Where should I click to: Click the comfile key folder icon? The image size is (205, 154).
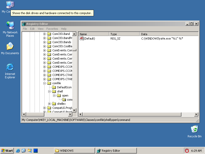pyautogui.click(x=49, y=83)
